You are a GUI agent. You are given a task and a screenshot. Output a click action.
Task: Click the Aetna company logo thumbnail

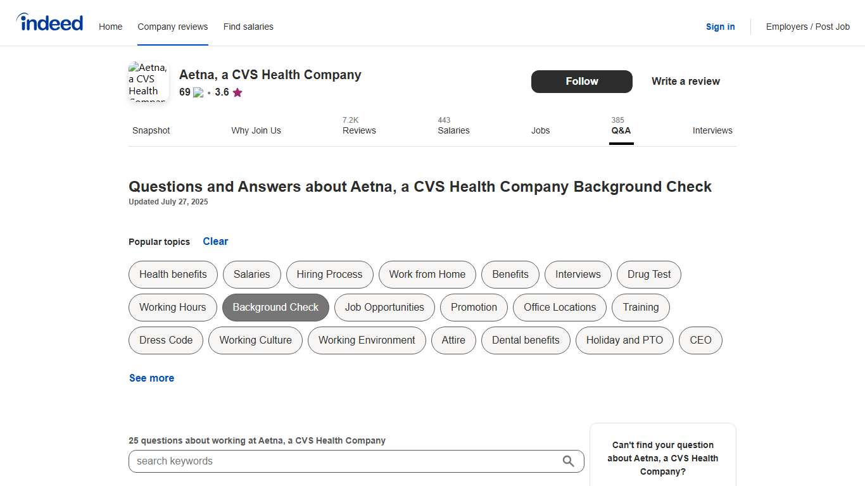[x=148, y=81]
